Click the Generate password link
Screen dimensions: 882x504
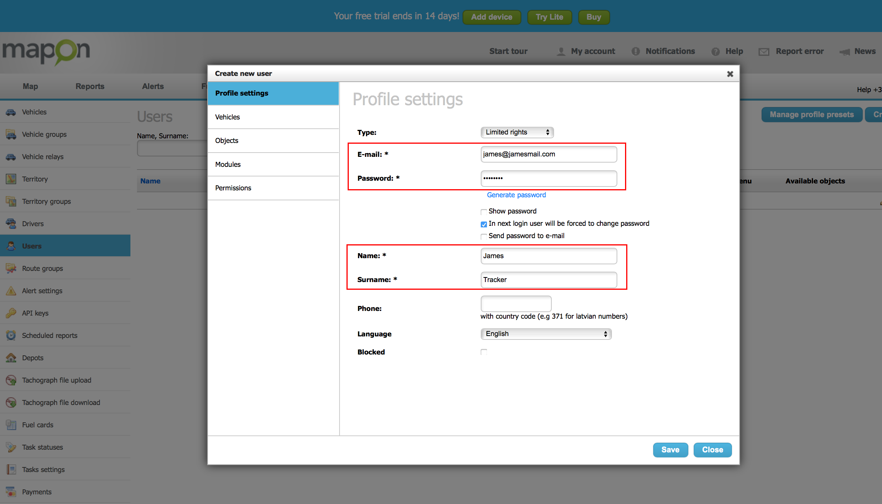tap(516, 195)
